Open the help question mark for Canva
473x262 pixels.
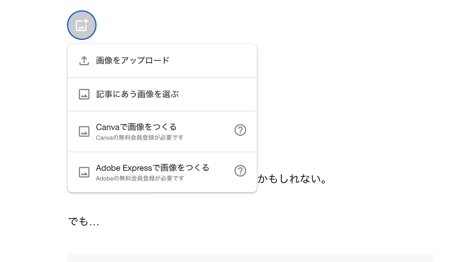(240, 130)
